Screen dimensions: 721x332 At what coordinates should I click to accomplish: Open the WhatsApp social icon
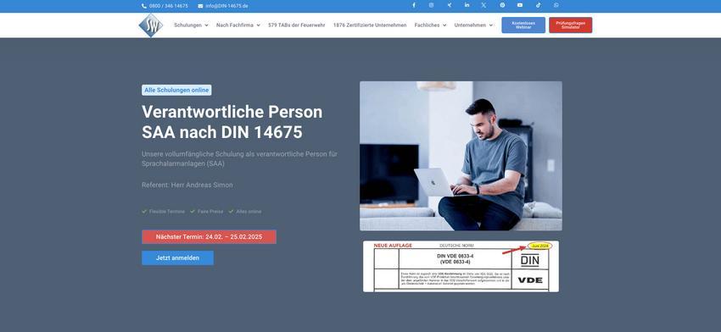(556, 6)
